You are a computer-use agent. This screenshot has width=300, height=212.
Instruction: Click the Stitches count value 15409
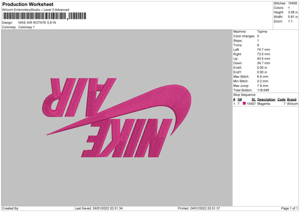(x=292, y=3)
